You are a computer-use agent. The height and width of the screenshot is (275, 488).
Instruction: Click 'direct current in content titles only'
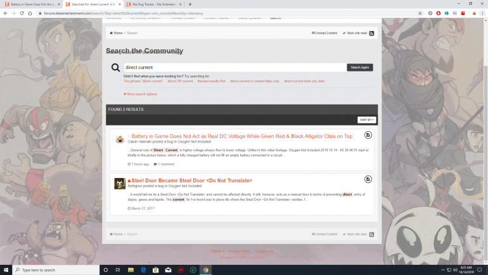tap(255, 81)
